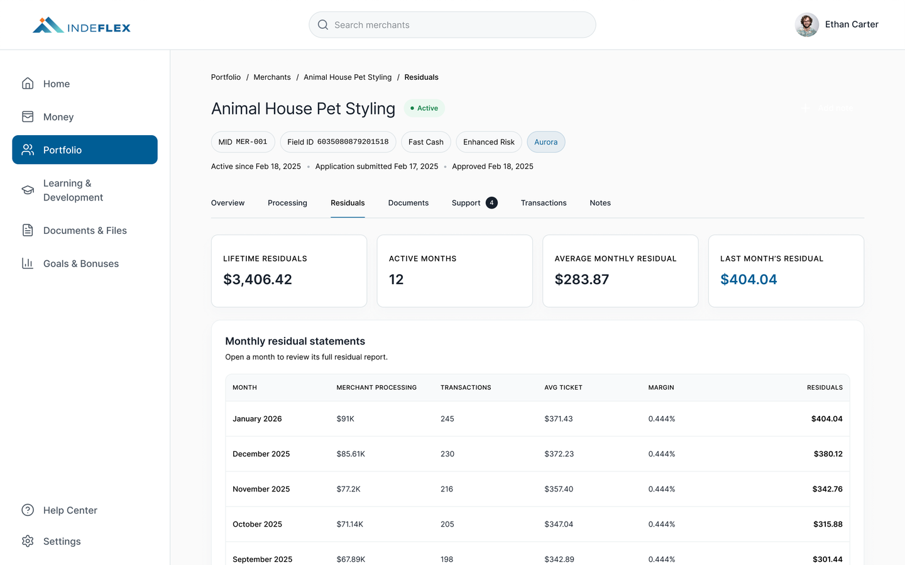
Task: Click the $315.88 residuals cell
Action: (828, 524)
